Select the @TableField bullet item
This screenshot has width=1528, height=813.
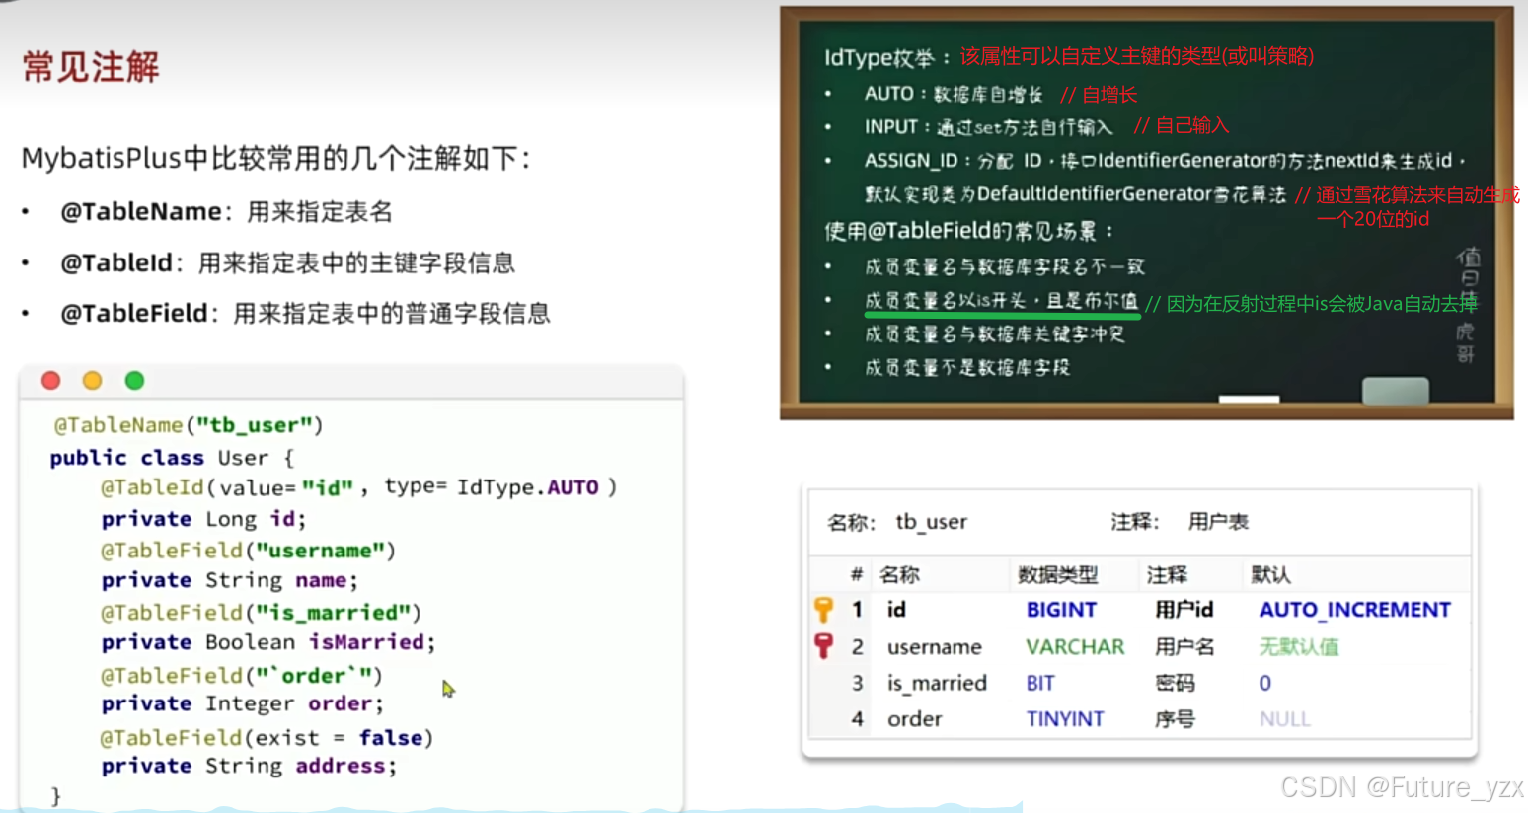point(305,314)
